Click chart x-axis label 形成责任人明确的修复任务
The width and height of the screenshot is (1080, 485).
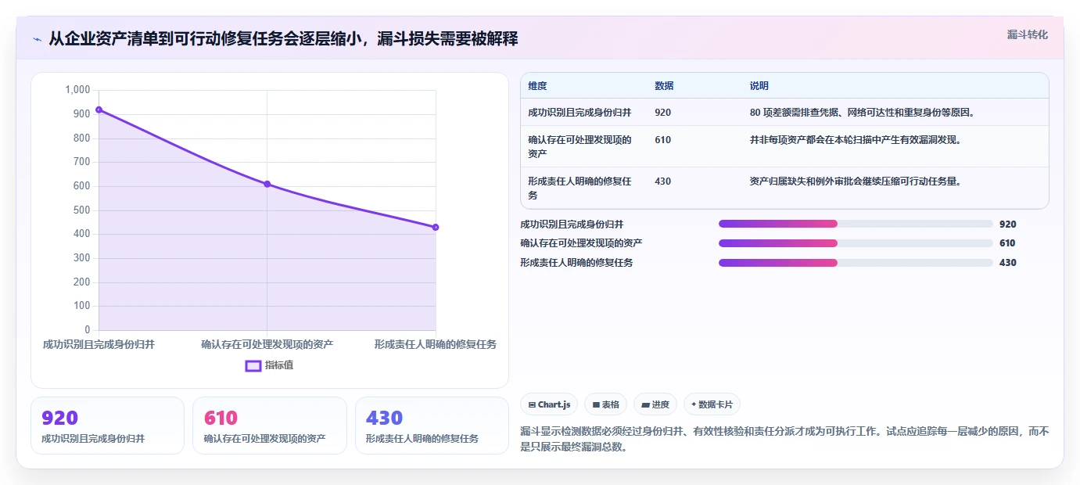[x=435, y=344]
